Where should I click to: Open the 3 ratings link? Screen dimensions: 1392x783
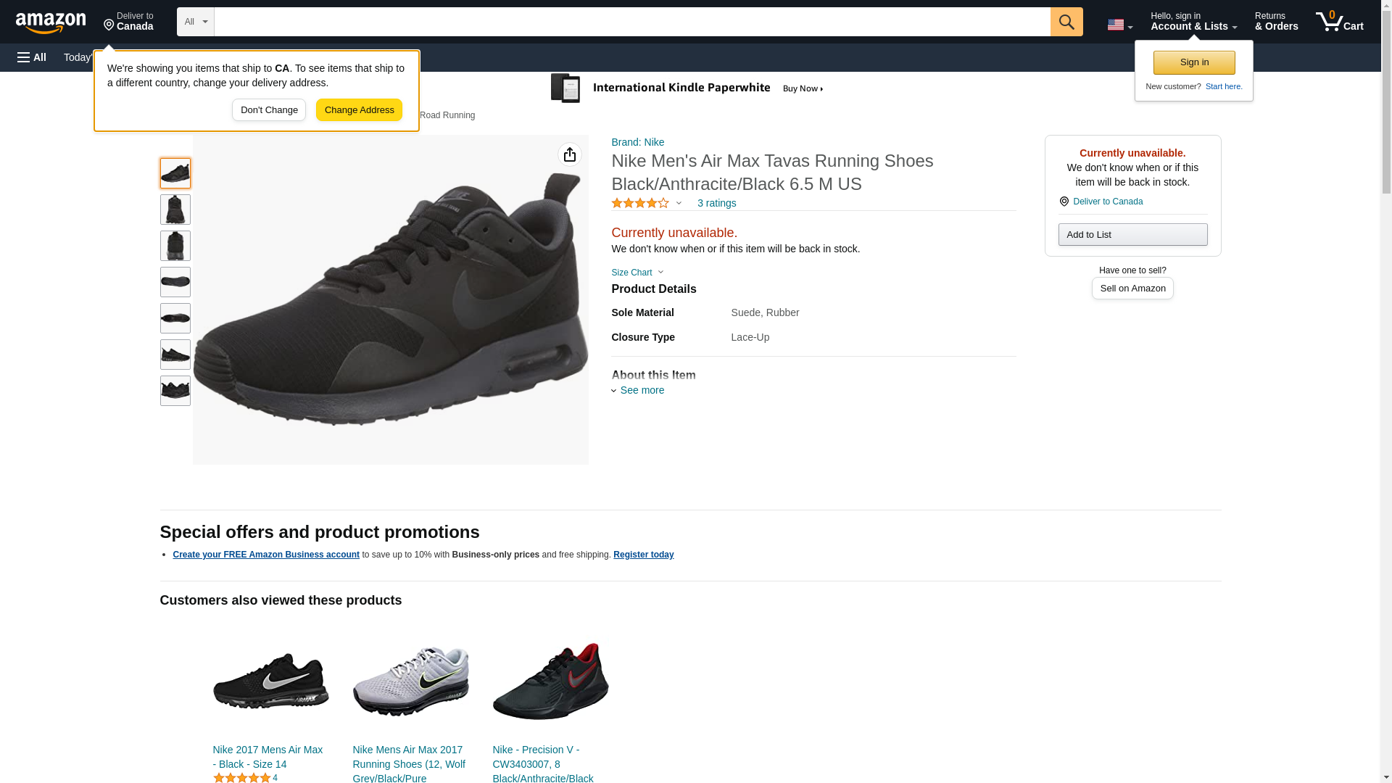click(716, 204)
